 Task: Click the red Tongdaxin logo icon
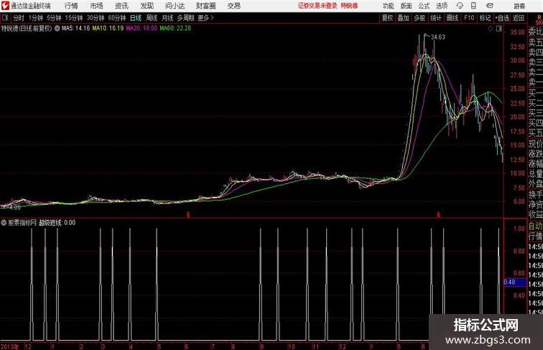[5, 6]
